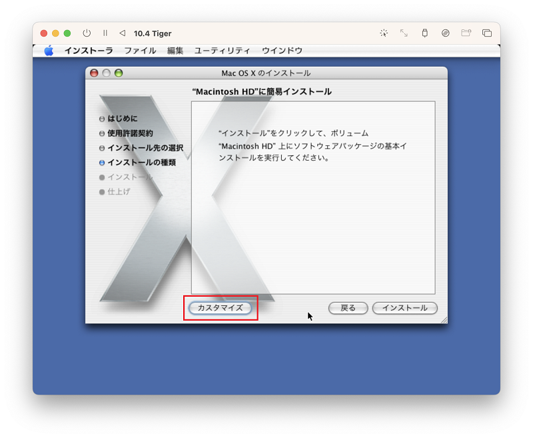The height and width of the screenshot is (438, 533).
Task: Click the back triangle icon beside 10.4 Tiger
Action: pos(123,33)
